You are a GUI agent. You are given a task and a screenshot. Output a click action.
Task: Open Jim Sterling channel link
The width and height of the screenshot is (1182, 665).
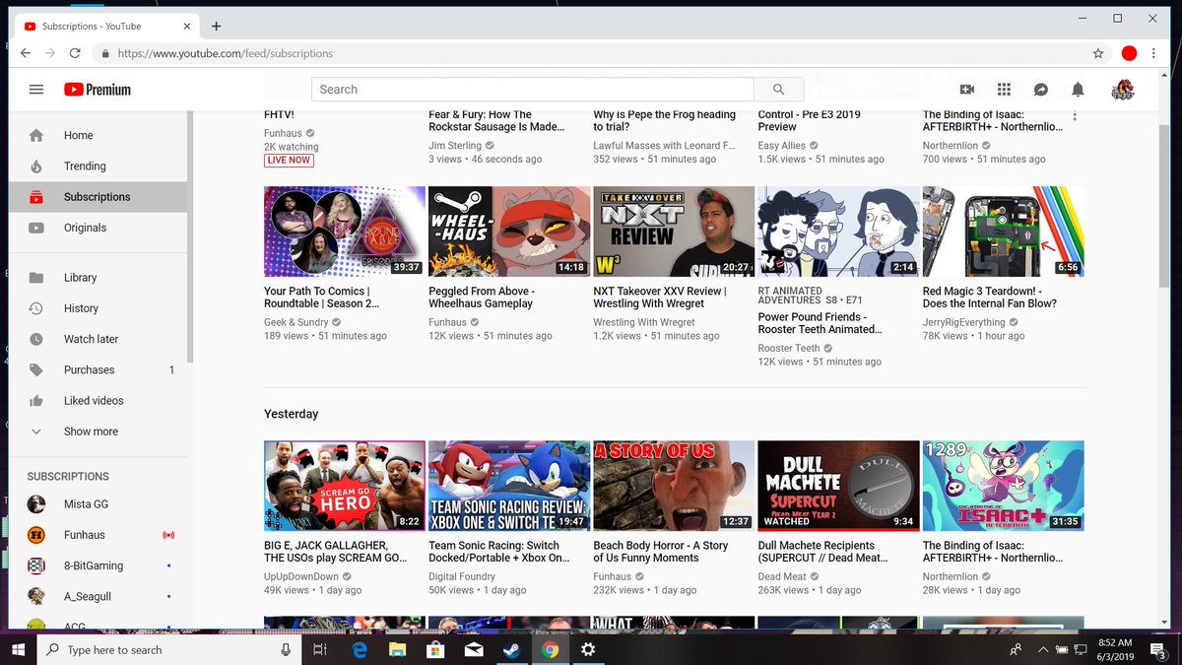455,146
